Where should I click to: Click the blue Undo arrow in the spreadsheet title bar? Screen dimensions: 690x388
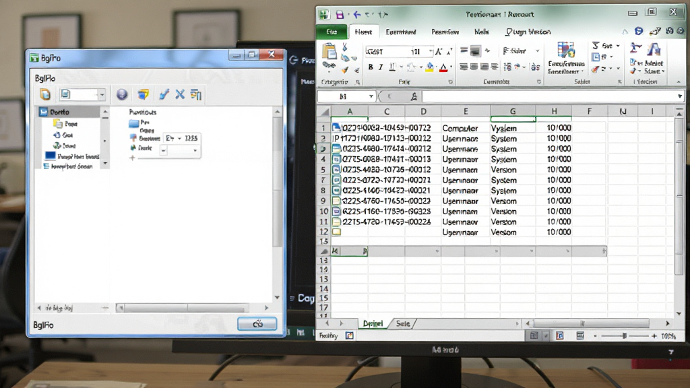click(x=357, y=15)
